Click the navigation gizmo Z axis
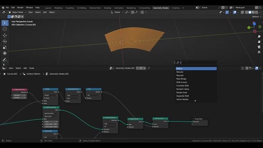263x148 pixels. 254,24
